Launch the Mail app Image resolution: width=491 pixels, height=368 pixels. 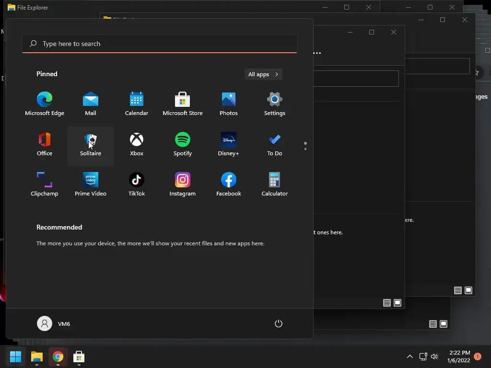point(91,104)
